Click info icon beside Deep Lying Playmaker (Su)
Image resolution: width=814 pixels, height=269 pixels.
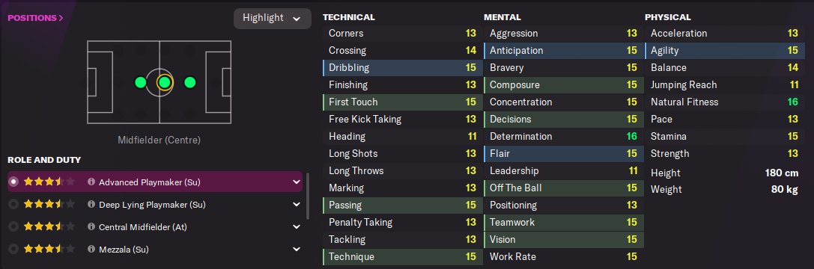click(91, 205)
